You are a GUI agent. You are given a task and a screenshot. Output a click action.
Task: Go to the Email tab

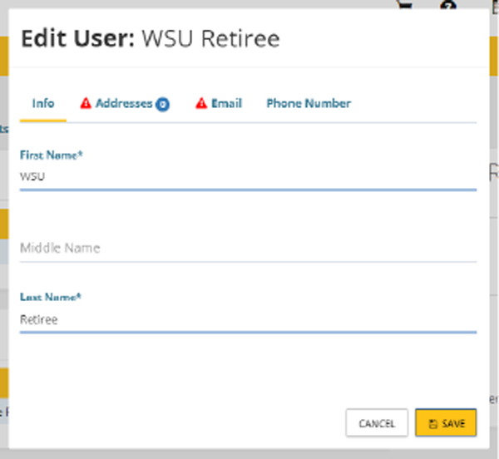pos(226,104)
